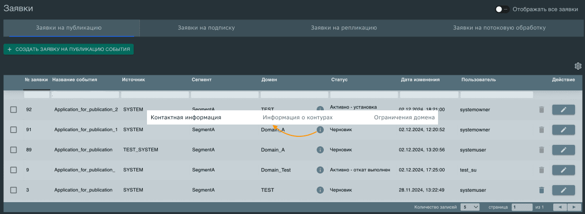Select checkbox for request 92
Image resolution: width=585 pixels, height=214 pixels.
point(14,110)
